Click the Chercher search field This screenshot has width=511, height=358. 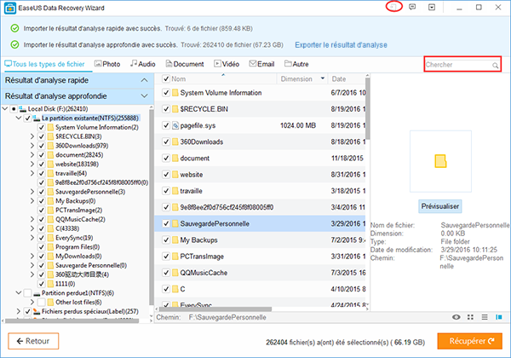click(462, 64)
